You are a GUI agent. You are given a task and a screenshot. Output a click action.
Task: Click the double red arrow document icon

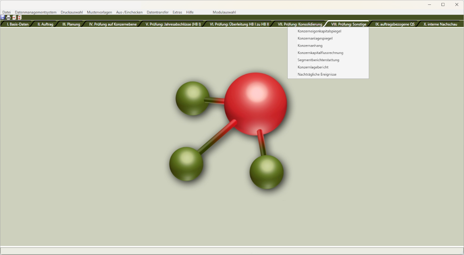pos(19,18)
